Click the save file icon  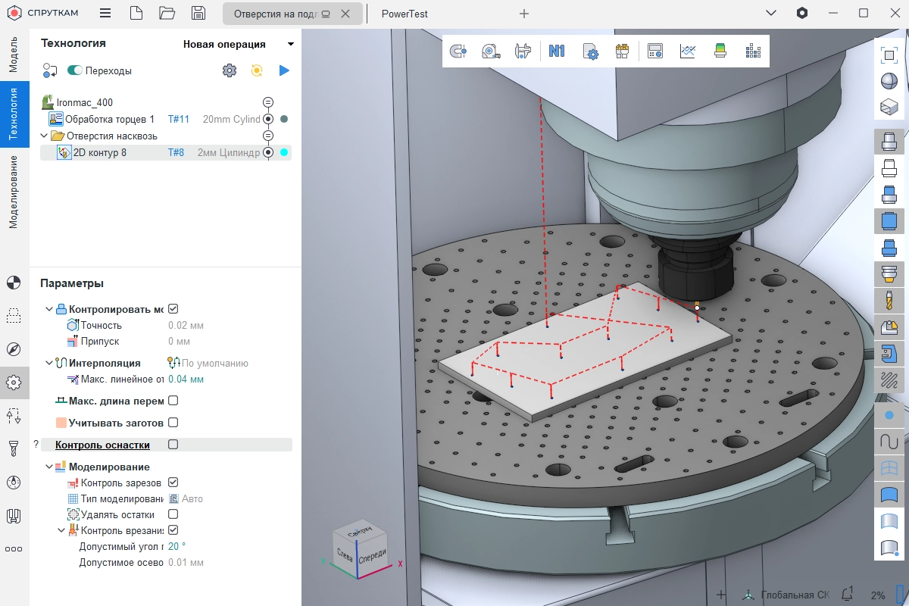198,13
